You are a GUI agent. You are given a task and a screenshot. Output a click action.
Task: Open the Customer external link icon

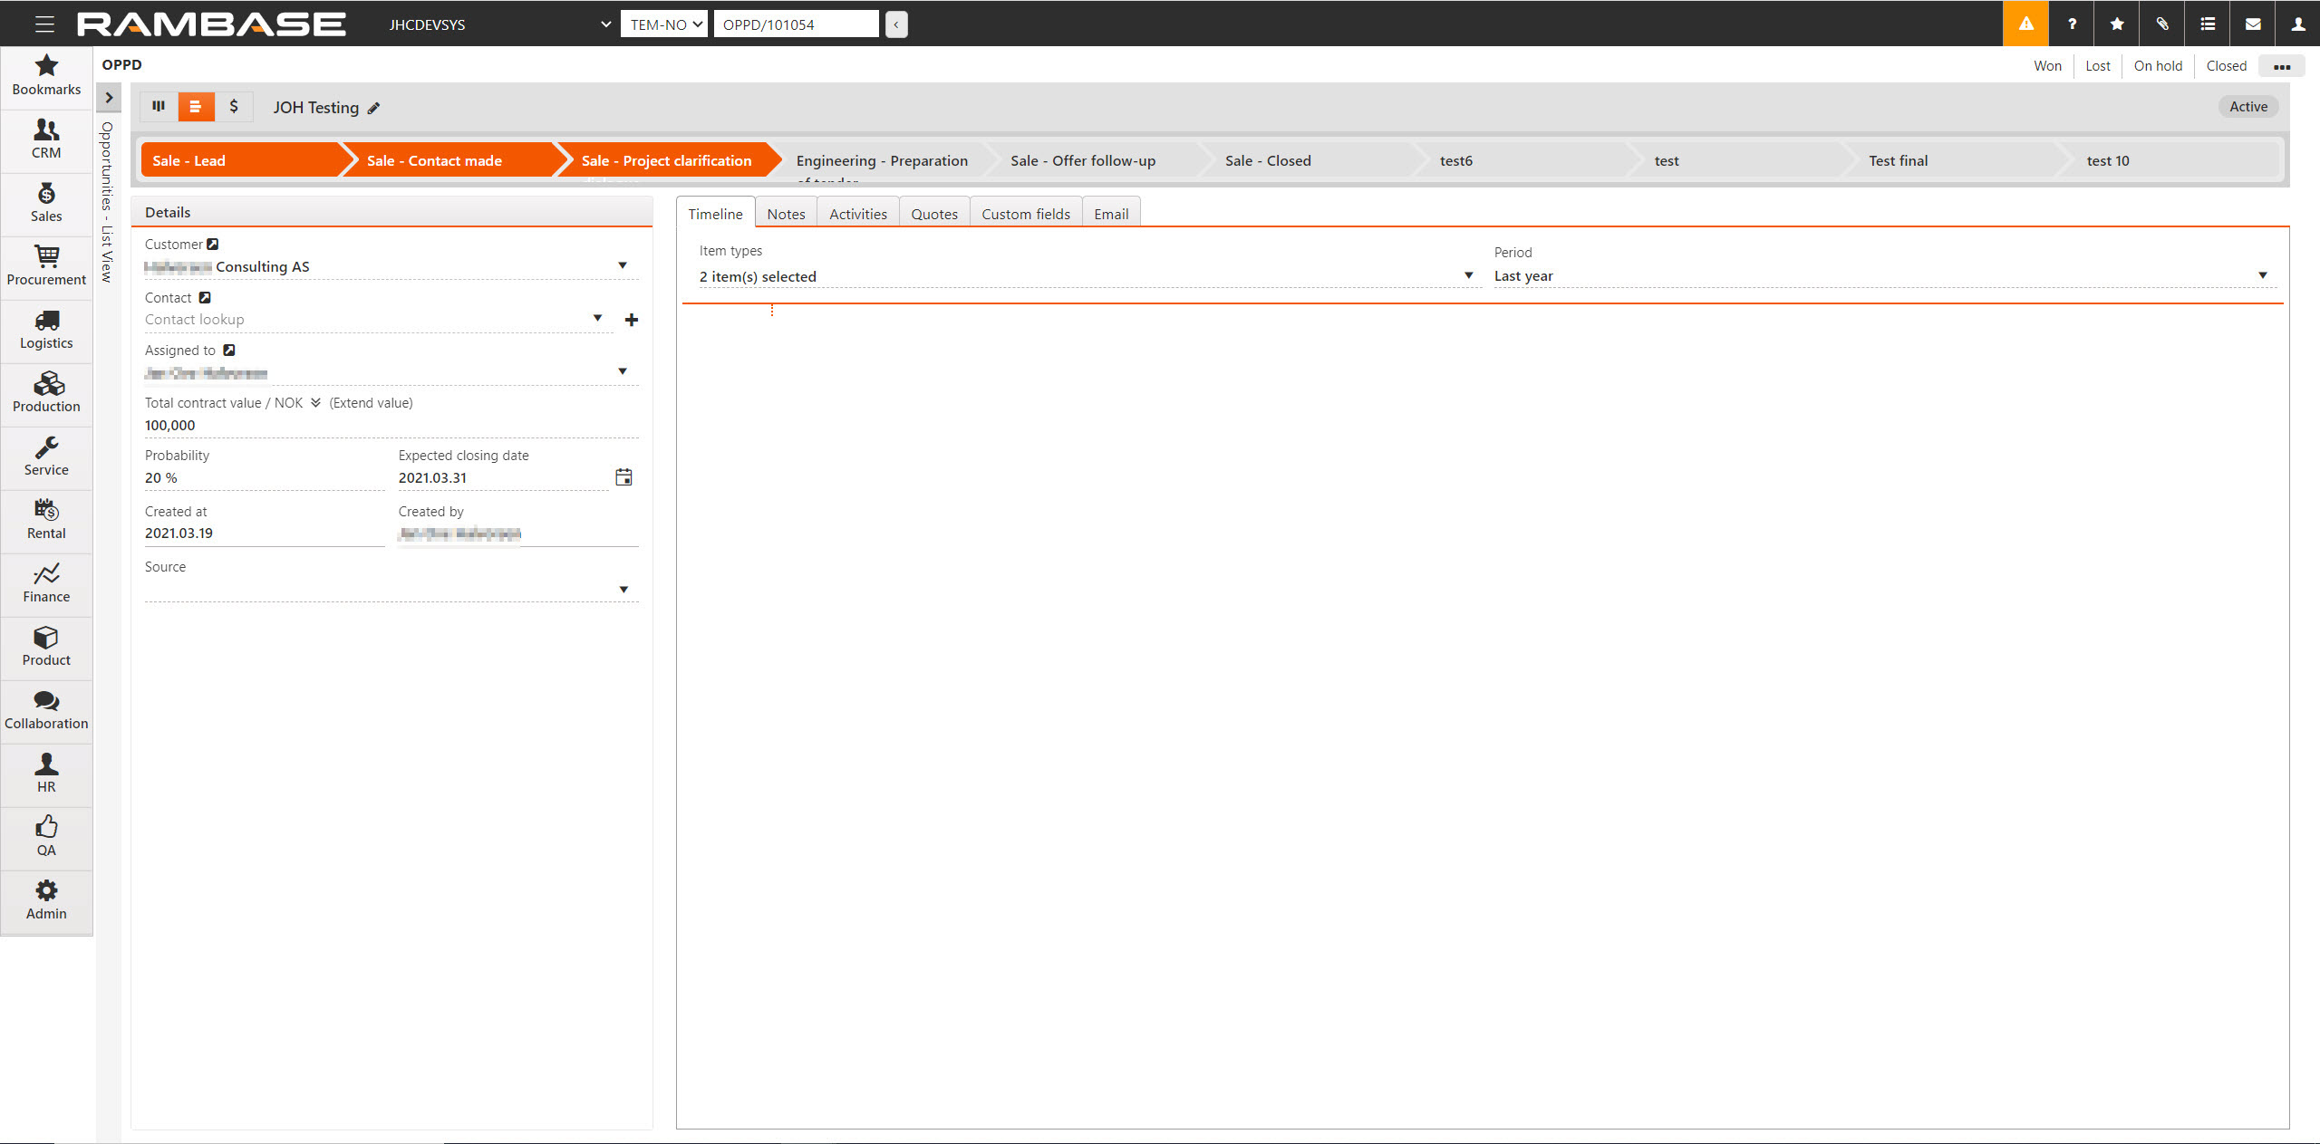click(x=213, y=245)
